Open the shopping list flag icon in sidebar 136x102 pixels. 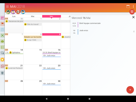[2, 24]
